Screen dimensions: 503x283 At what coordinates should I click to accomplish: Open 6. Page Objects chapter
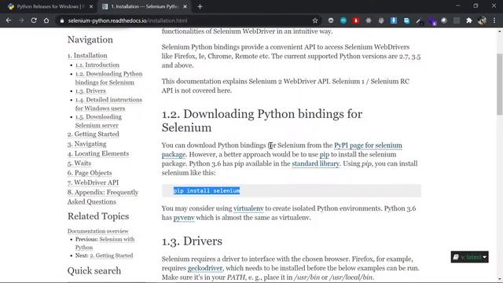tap(90, 173)
